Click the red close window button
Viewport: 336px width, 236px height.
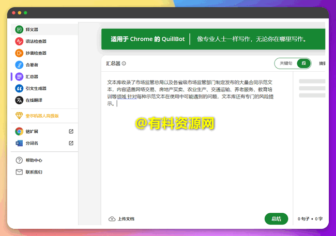13,13
